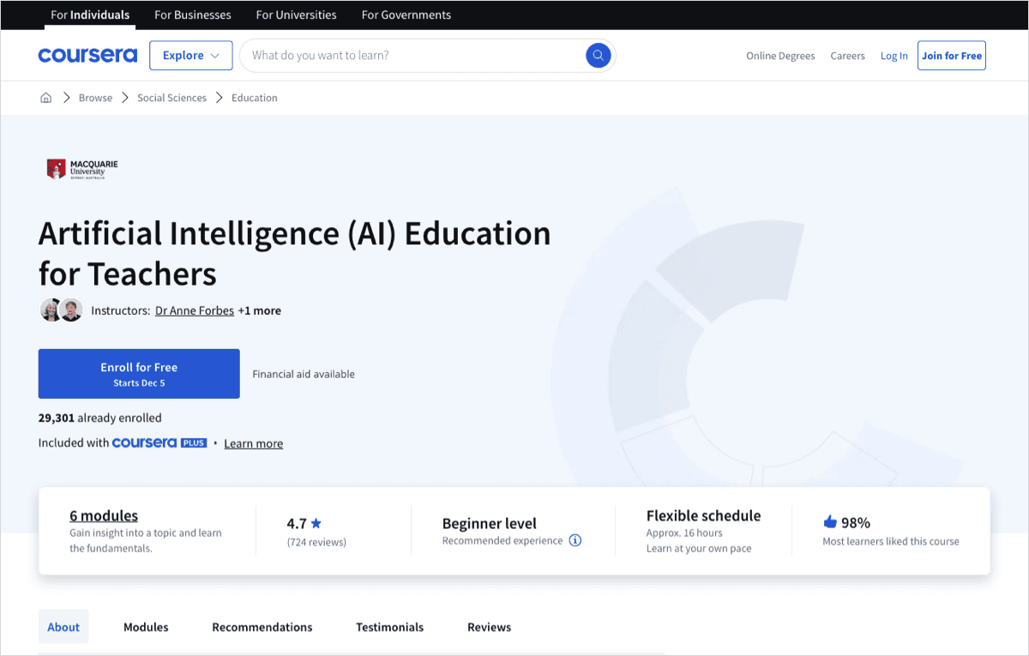1029x656 pixels.
Task: Open Online Degrees link
Action: (780, 56)
